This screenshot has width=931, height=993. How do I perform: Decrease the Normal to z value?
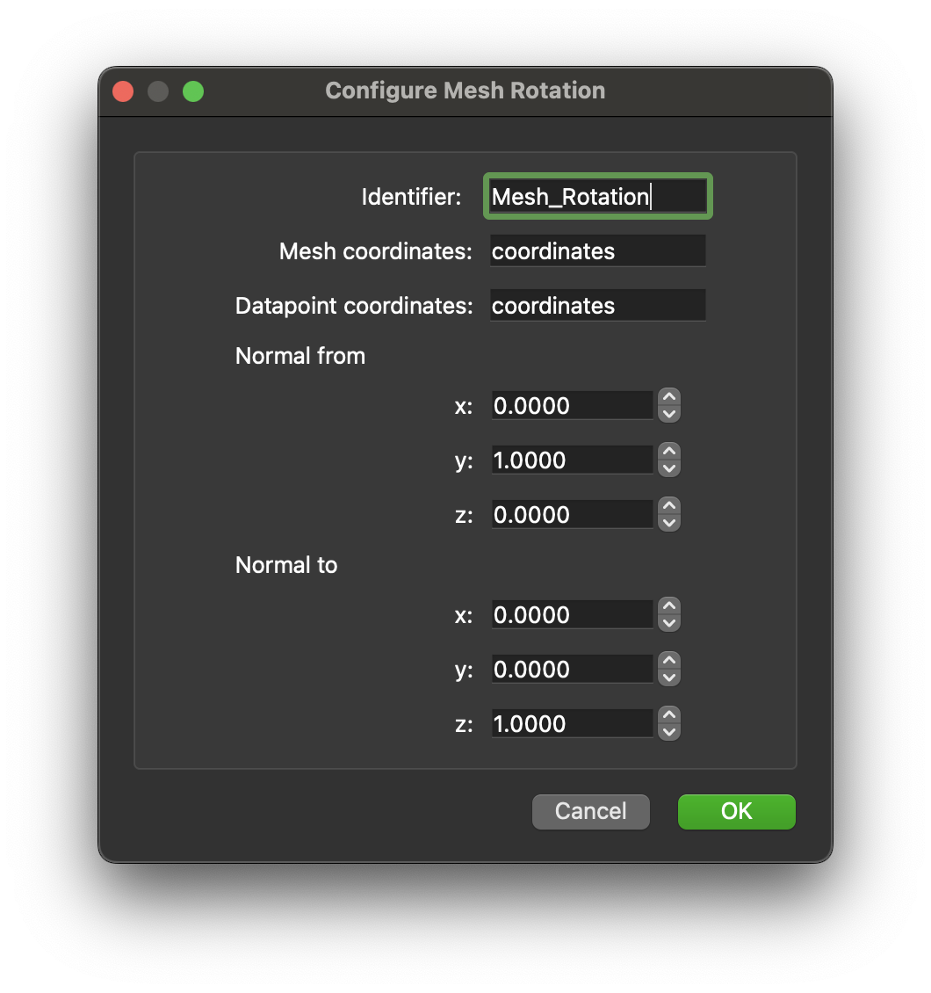click(669, 732)
